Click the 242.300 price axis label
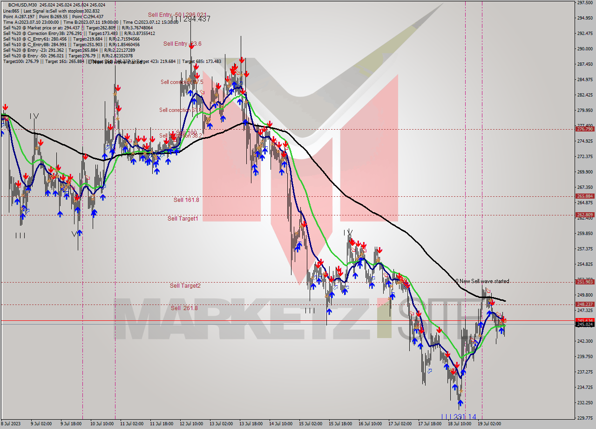This screenshot has height=429, width=596. (x=585, y=341)
